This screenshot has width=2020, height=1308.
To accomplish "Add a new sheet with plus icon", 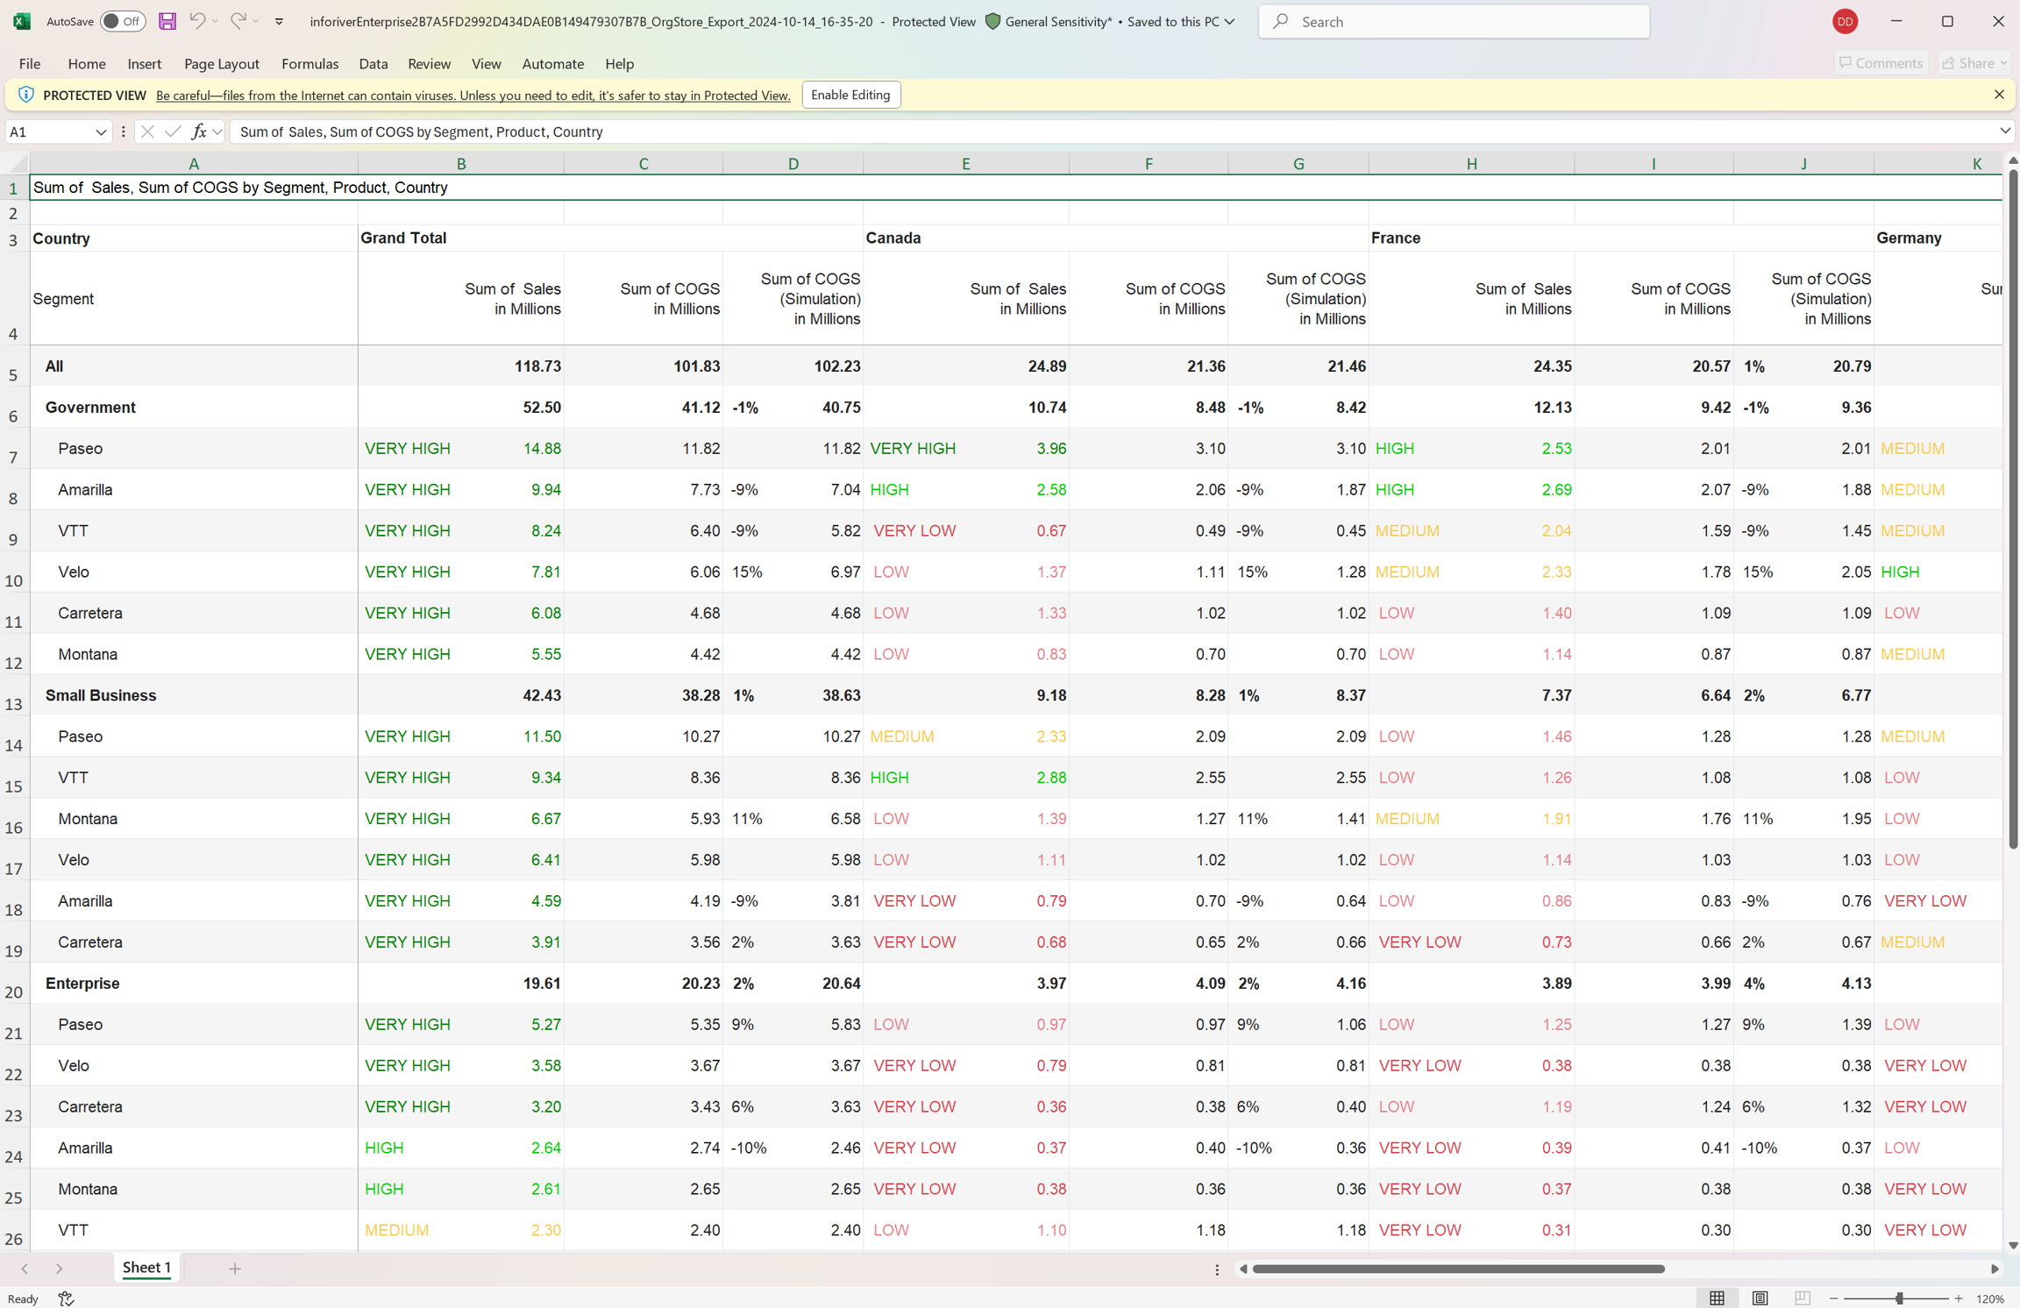I will coord(234,1268).
